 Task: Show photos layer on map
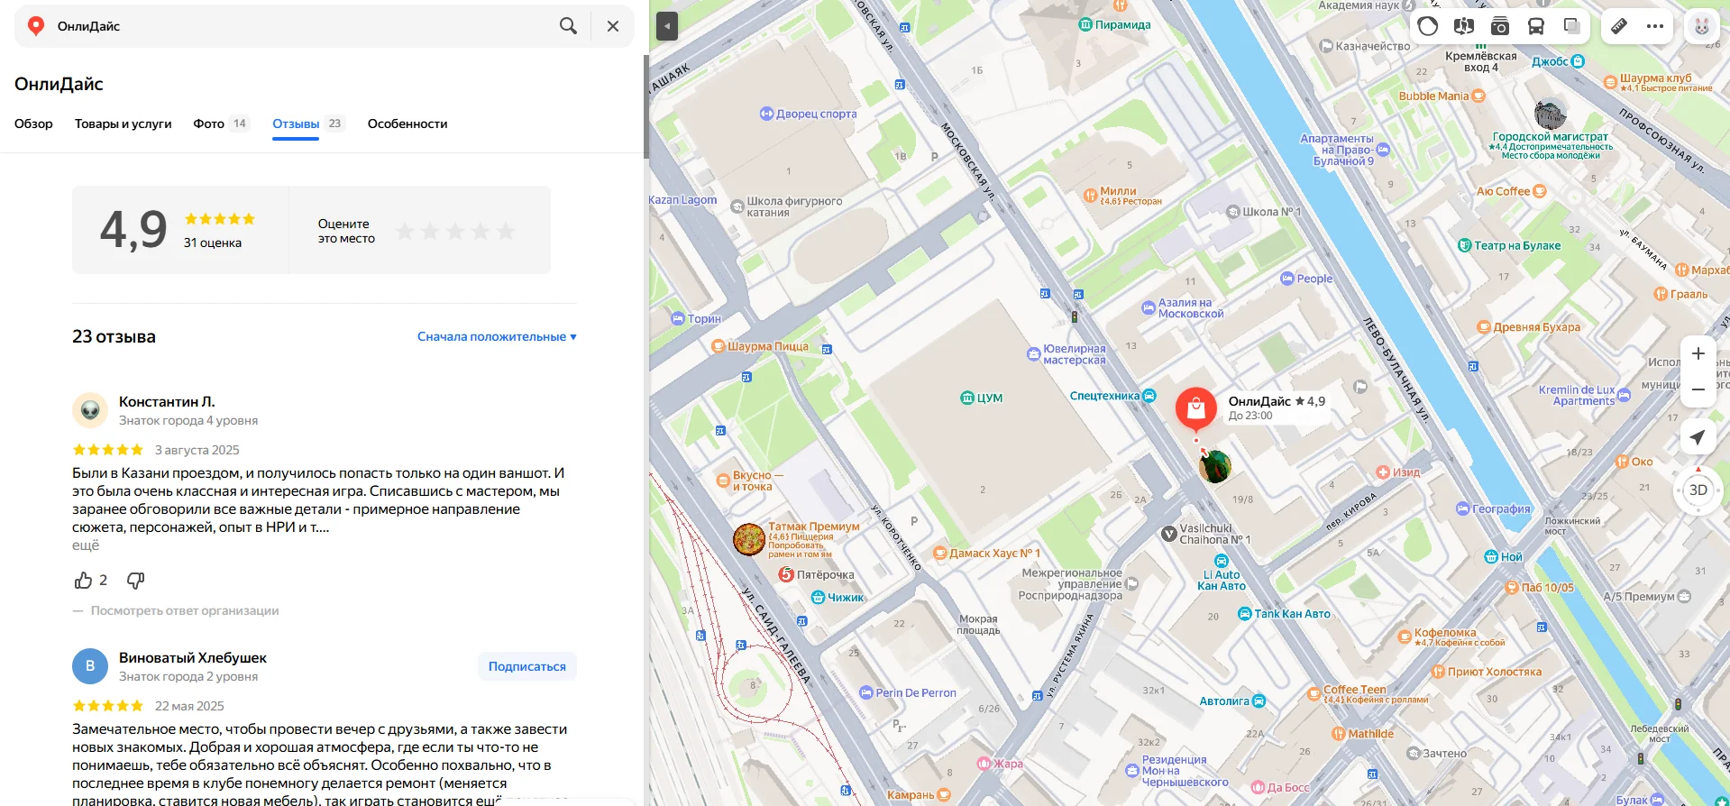pos(1500,26)
